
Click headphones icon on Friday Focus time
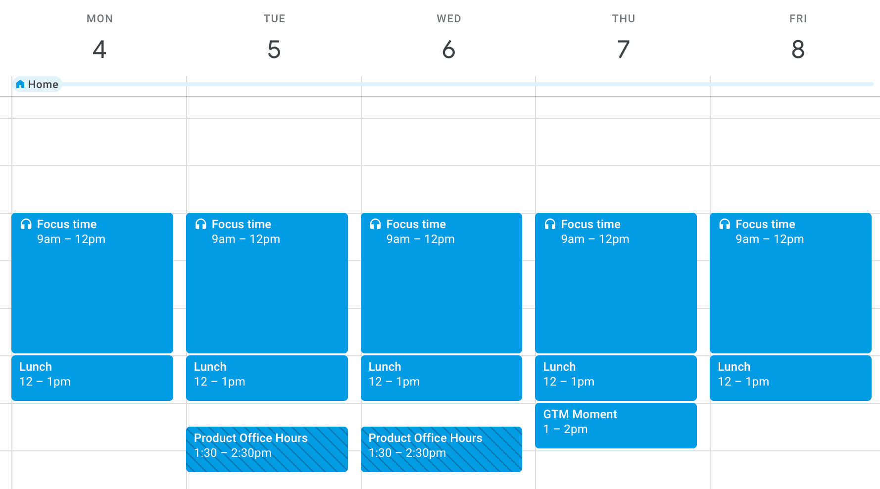point(725,224)
